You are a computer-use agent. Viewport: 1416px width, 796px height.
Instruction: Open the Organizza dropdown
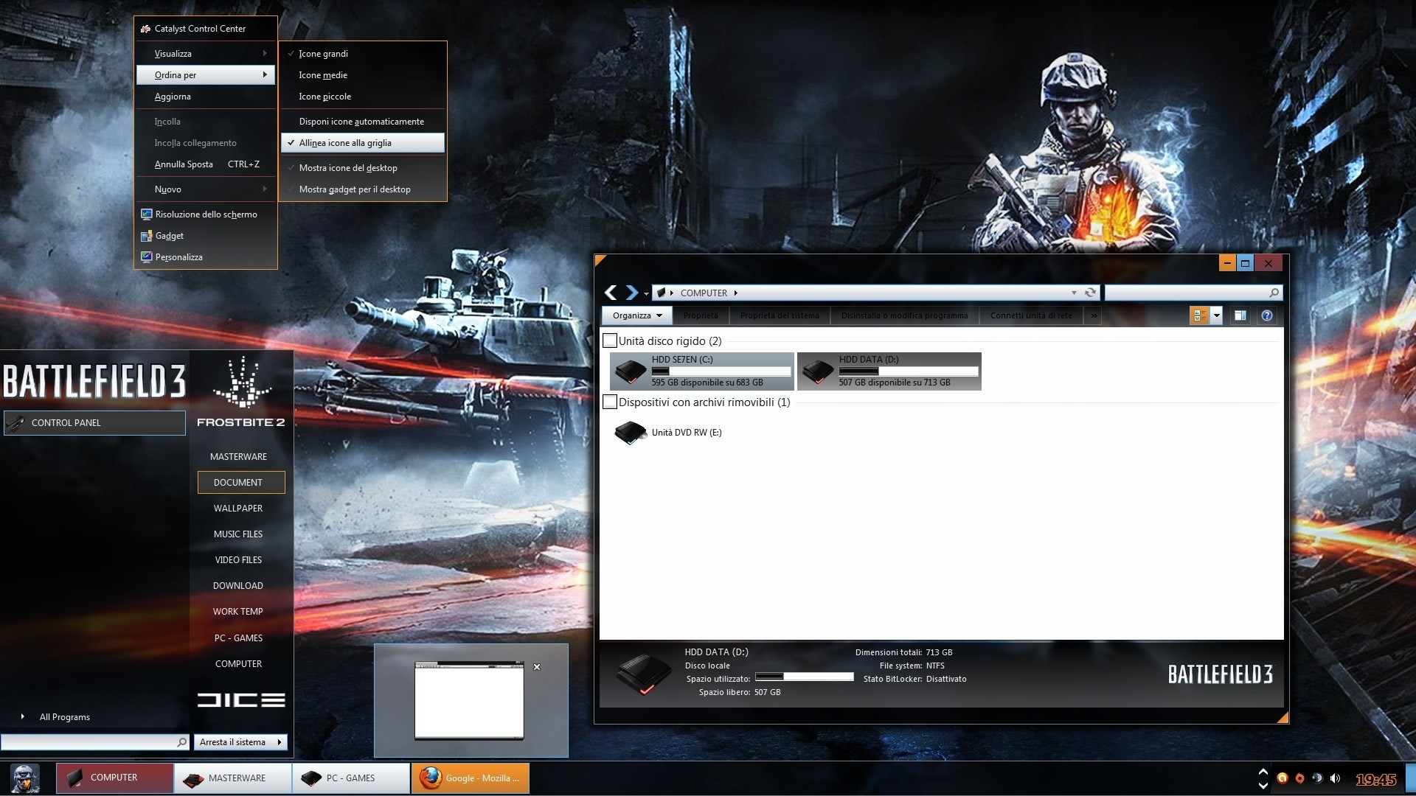coord(637,315)
